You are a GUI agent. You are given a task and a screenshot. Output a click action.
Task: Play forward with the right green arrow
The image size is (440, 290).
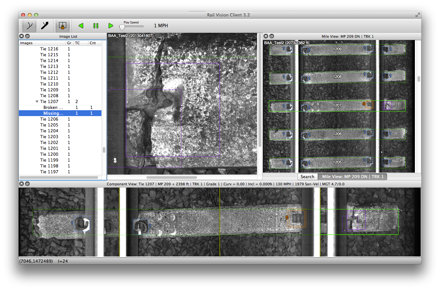coord(111,25)
